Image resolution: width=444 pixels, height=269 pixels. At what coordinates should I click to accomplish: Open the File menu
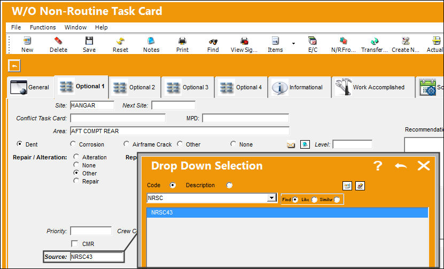[x=16, y=27]
